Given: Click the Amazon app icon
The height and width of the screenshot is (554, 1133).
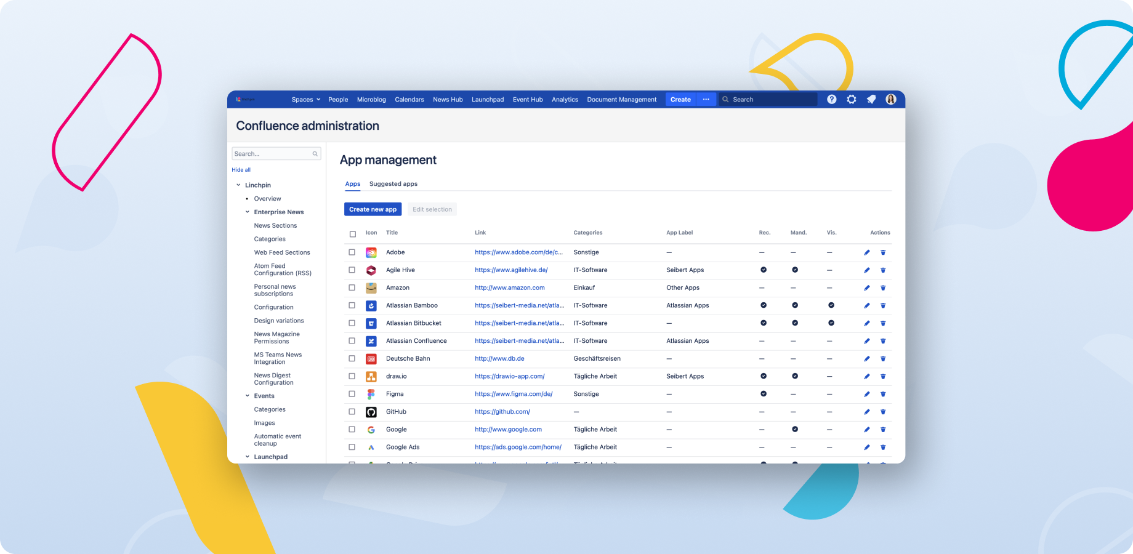Looking at the screenshot, I should click(371, 288).
